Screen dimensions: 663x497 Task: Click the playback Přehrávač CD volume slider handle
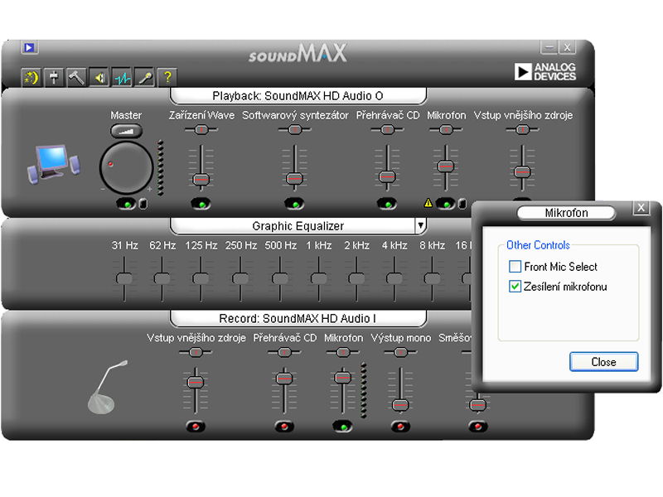387,176
